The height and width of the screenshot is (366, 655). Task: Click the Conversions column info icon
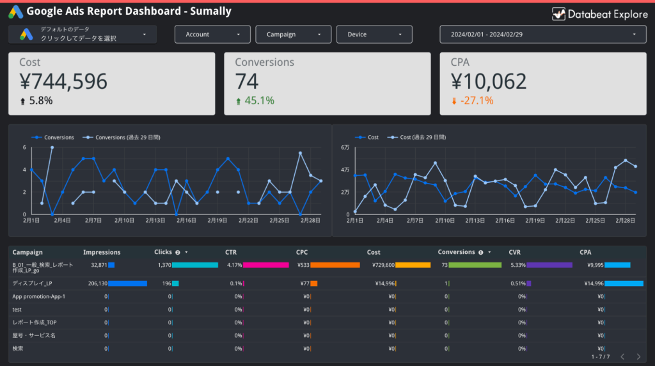pos(481,252)
